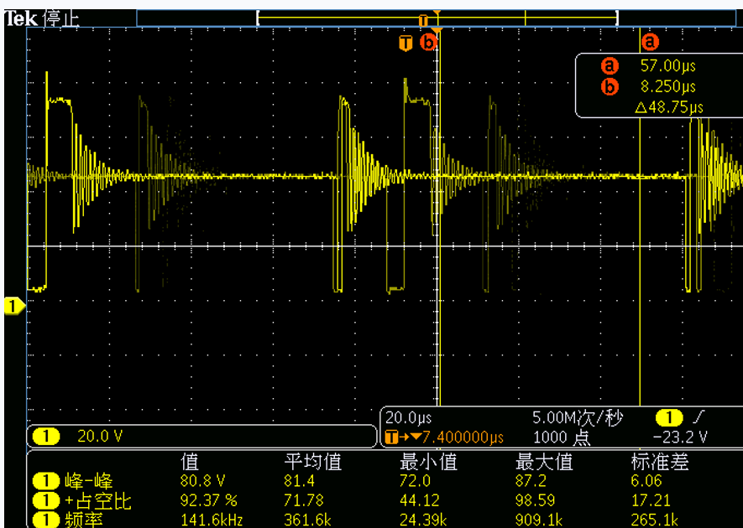Click the 5.00M次/秒 sample rate readout
The width and height of the screenshot is (743, 528).
[x=577, y=417]
